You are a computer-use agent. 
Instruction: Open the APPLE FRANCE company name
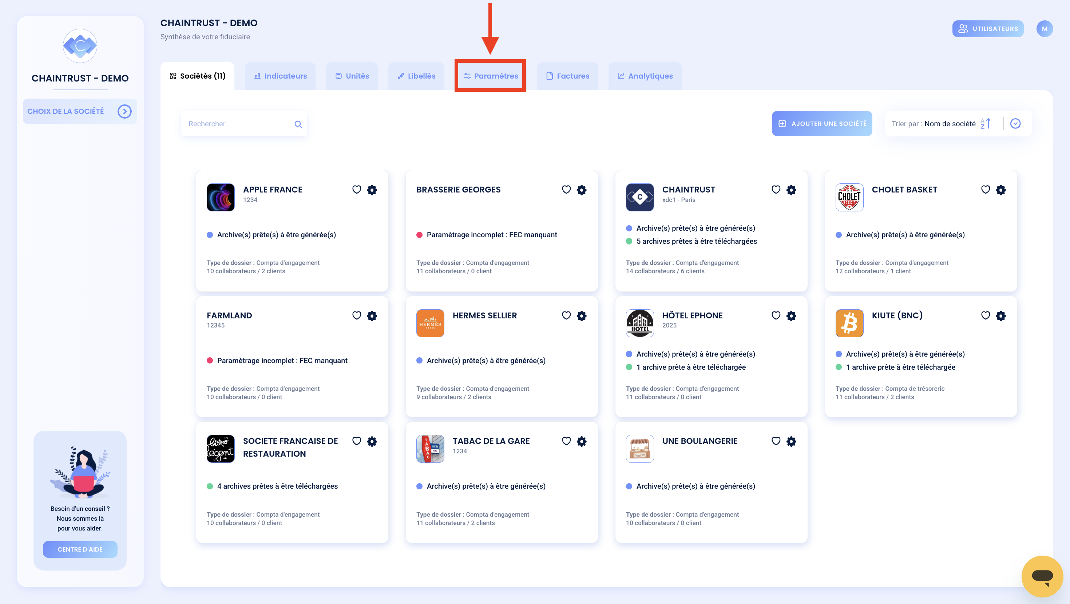pos(273,190)
